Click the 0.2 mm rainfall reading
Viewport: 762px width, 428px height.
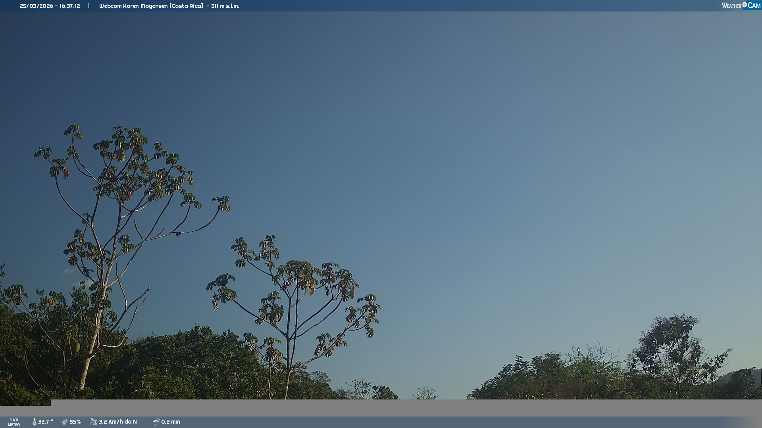[x=171, y=422]
